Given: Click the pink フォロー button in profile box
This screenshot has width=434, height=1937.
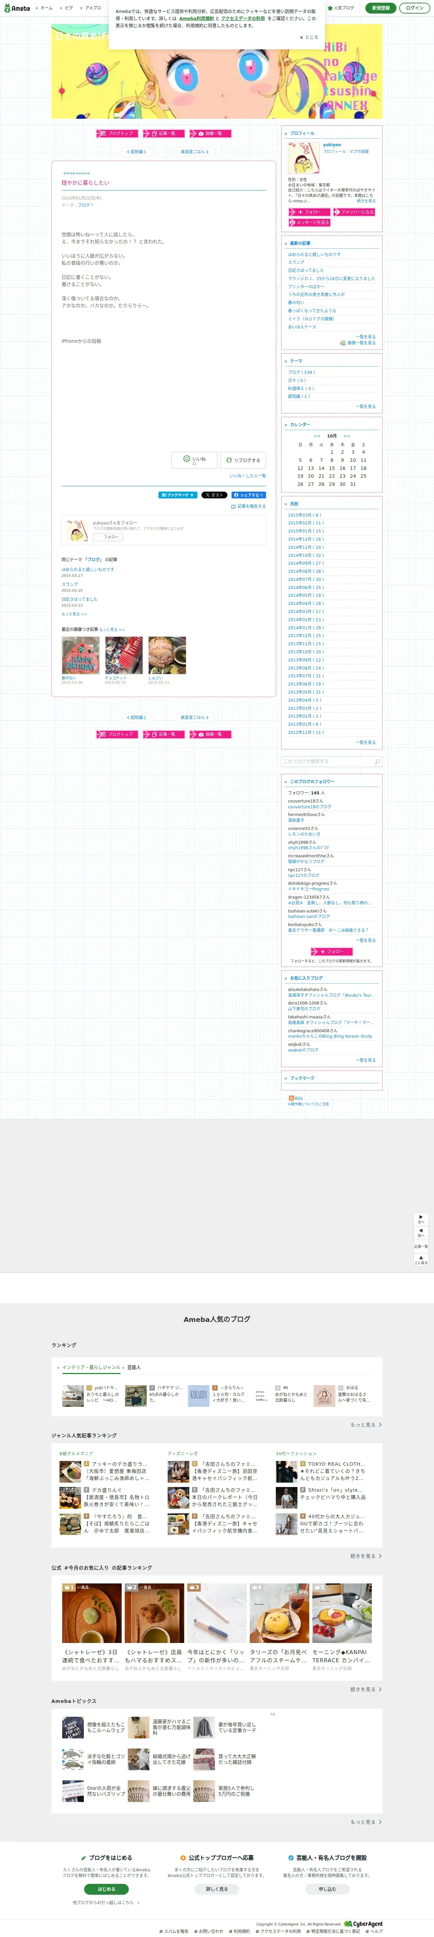Looking at the screenshot, I should pos(309,212).
